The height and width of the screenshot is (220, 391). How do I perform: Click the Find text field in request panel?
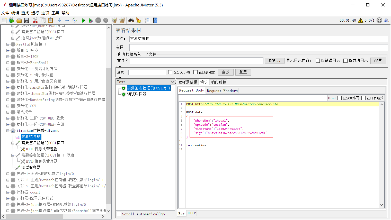point(253,98)
